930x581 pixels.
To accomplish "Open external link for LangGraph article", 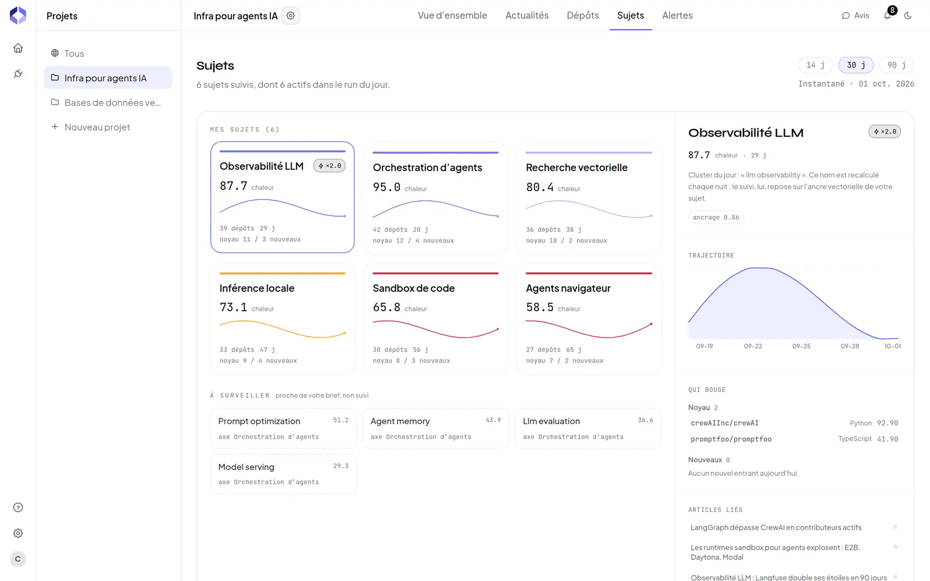I will click(x=895, y=528).
